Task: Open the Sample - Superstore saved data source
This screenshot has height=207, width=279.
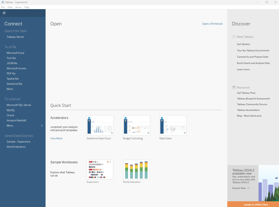Action: click(x=18, y=142)
